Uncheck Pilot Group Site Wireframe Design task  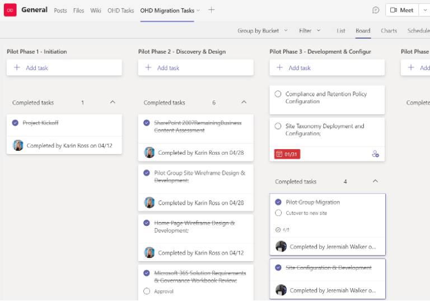click(x=147, y=173)
